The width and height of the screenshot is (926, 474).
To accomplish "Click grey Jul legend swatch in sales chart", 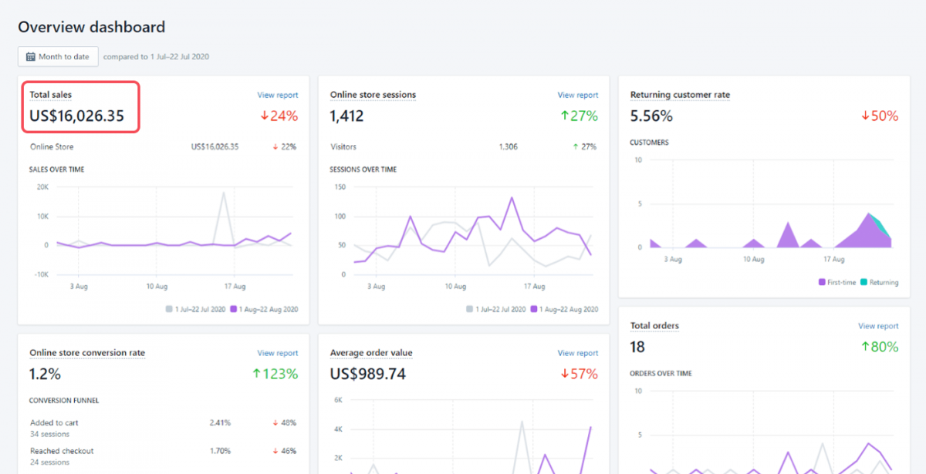I will [169, 309].
